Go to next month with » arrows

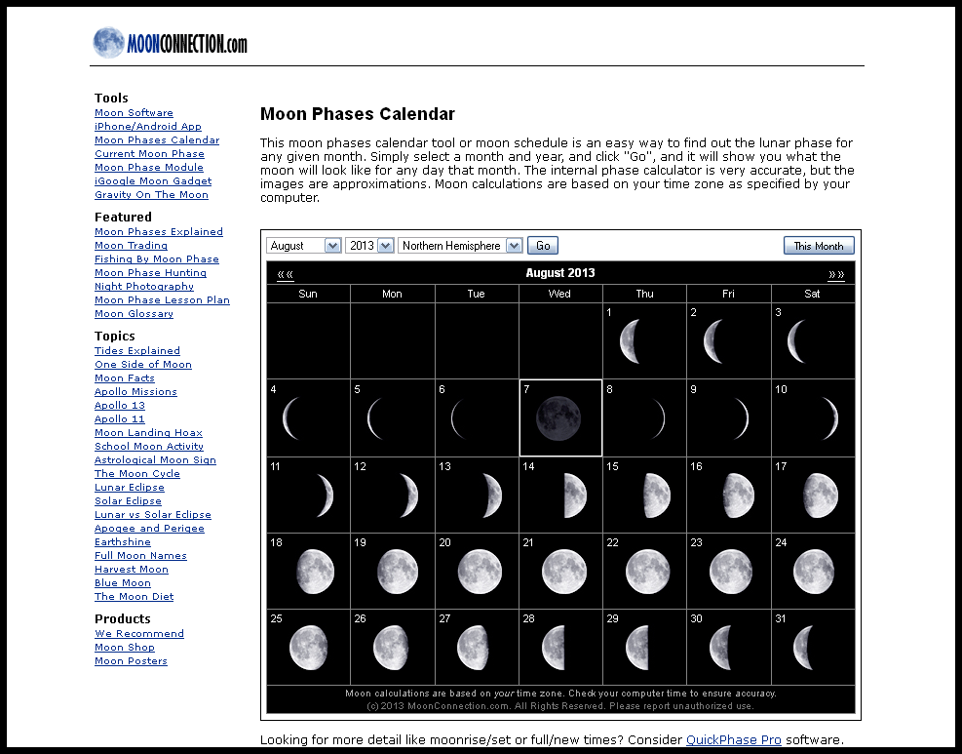tap(836, 274)
